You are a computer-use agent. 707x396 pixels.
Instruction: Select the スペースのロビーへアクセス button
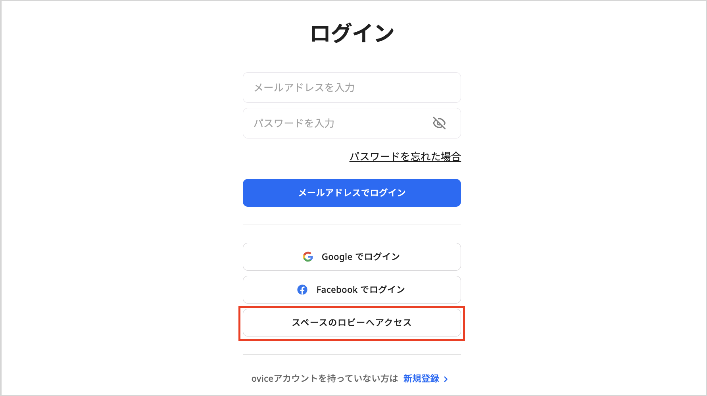(x=352, y=323)
